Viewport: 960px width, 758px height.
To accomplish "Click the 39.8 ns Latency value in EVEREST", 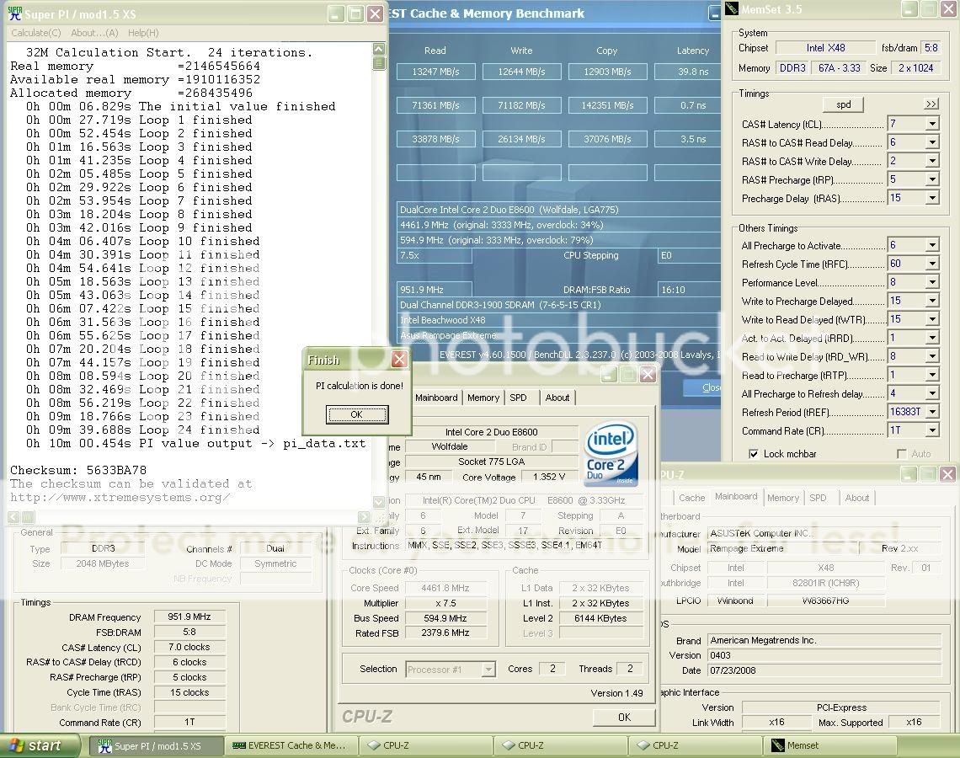I will coord(688,72).
